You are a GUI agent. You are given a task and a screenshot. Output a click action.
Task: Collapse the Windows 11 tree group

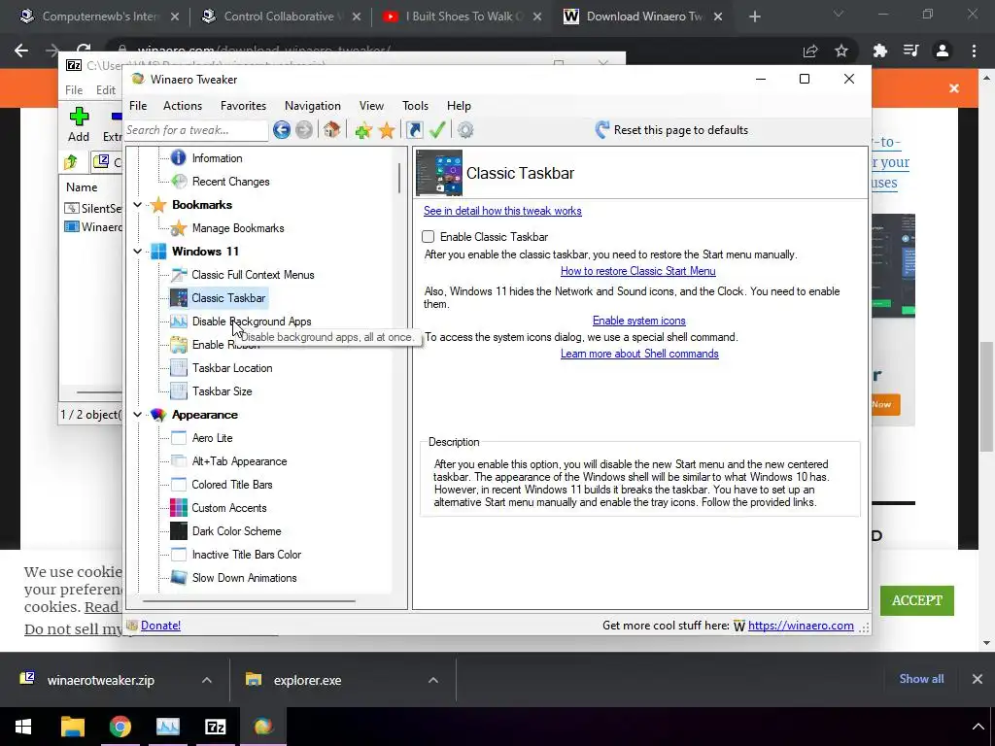pos(138,252)
